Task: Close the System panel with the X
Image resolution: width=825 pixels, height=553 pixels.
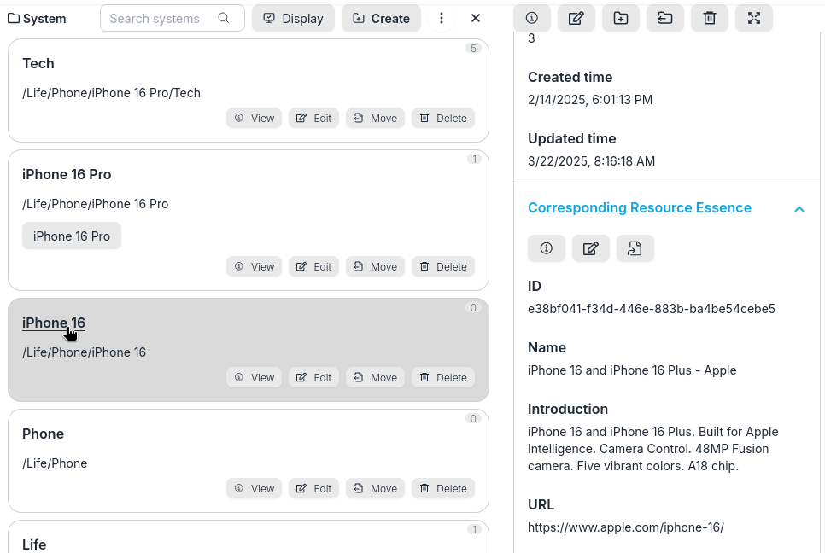Action: [x=476, y=18]
